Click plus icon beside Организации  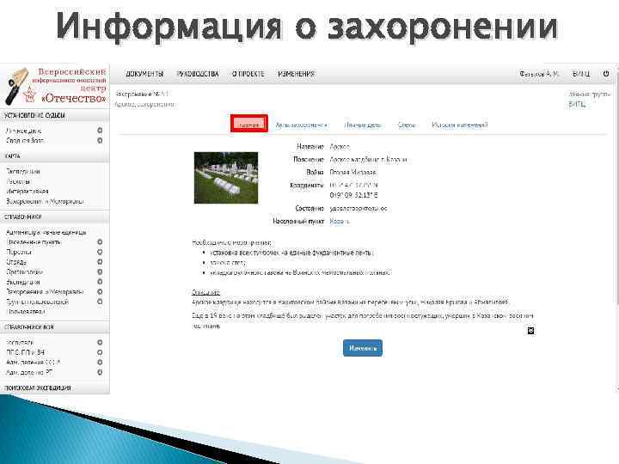pyautogui.click(x=100, y=272)
